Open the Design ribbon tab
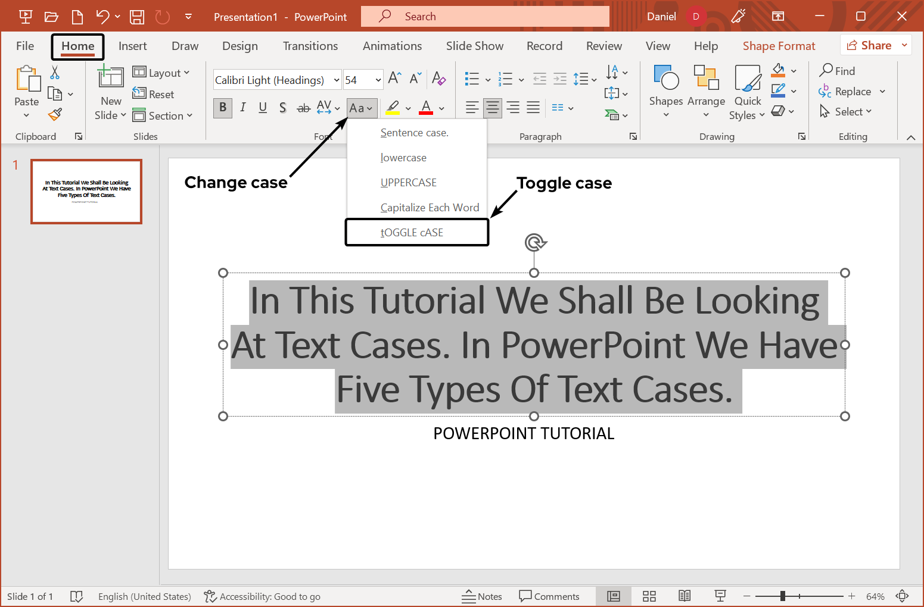This screenshot has height=607, width=924. 239,46
